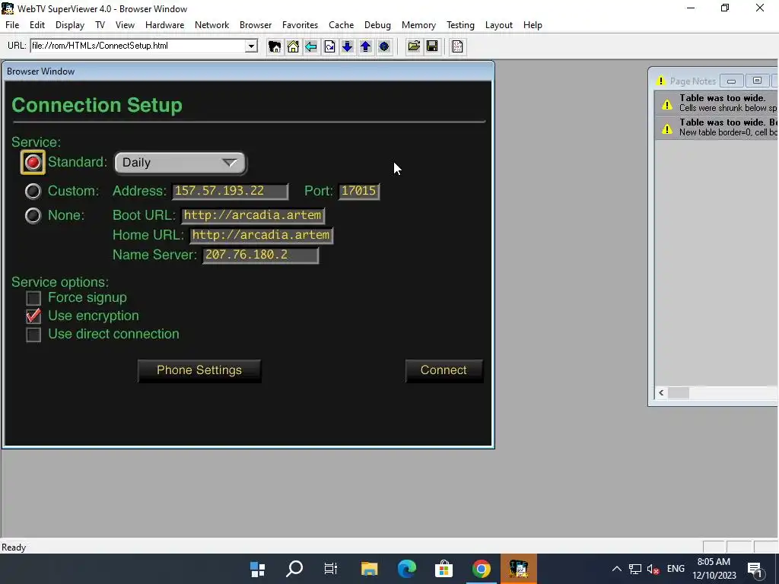
Task: Open the Favorites menu
Action: (x=300, y=25)
